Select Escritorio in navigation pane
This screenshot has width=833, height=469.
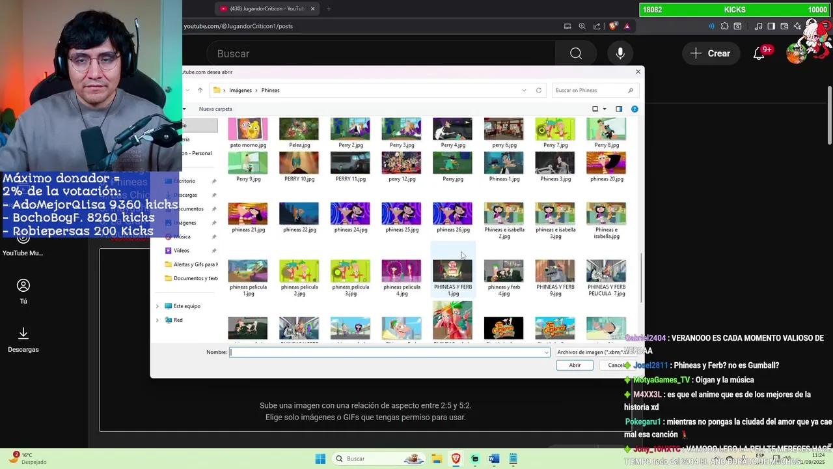[184, 181]
